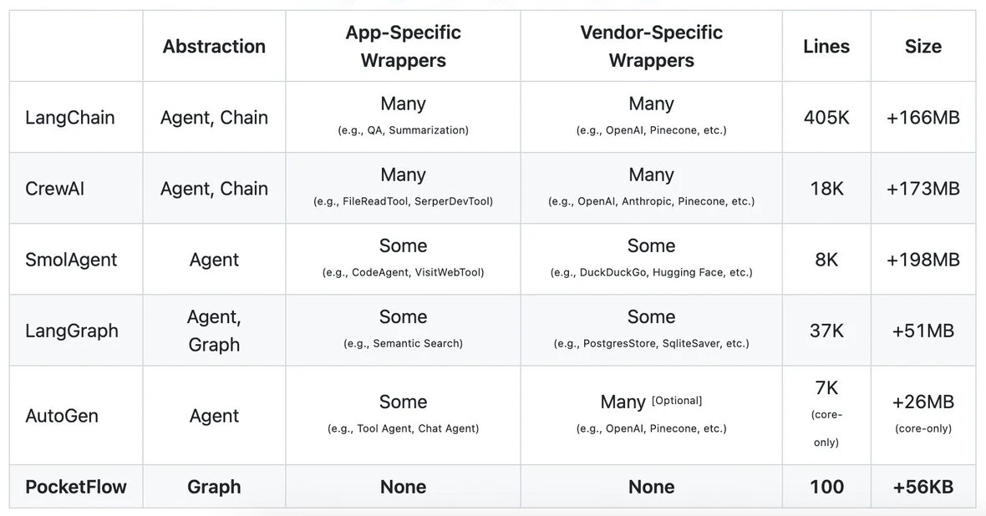The width and height of the screenshot is (986, 516).
Task: Select the PostgresStore, SqliteSaver example text
Action: (x=652, y=343)
